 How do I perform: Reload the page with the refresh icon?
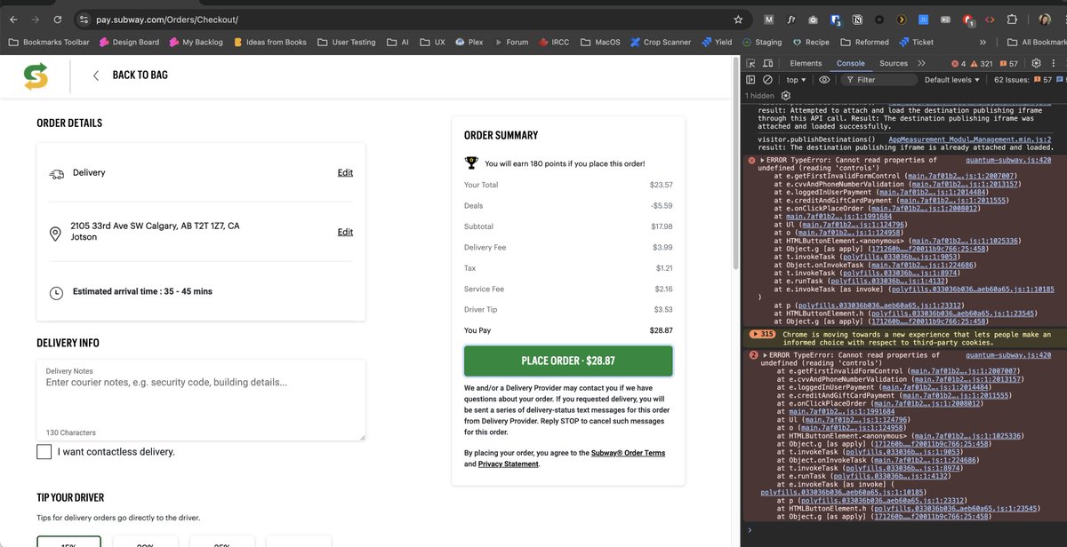pos(58,19)
